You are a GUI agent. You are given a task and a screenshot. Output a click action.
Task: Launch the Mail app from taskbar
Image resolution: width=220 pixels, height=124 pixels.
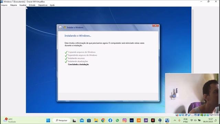click(82, 121)
